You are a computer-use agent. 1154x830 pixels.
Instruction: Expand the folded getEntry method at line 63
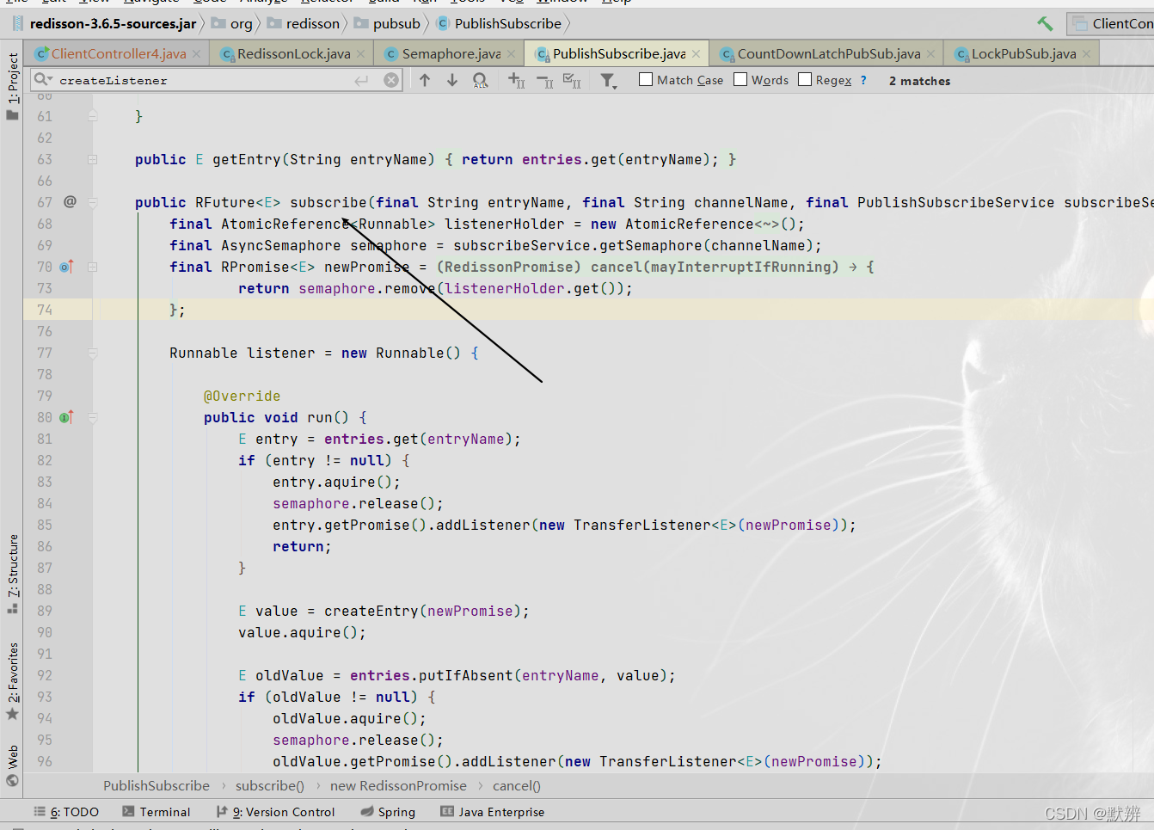point(93,159)
